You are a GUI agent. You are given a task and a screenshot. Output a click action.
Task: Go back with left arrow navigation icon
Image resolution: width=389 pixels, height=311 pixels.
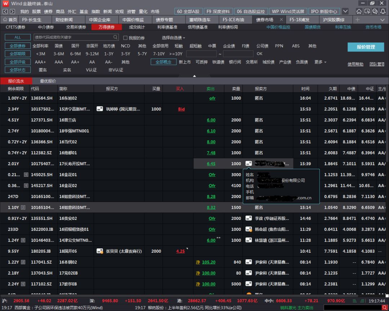[5, 12]
